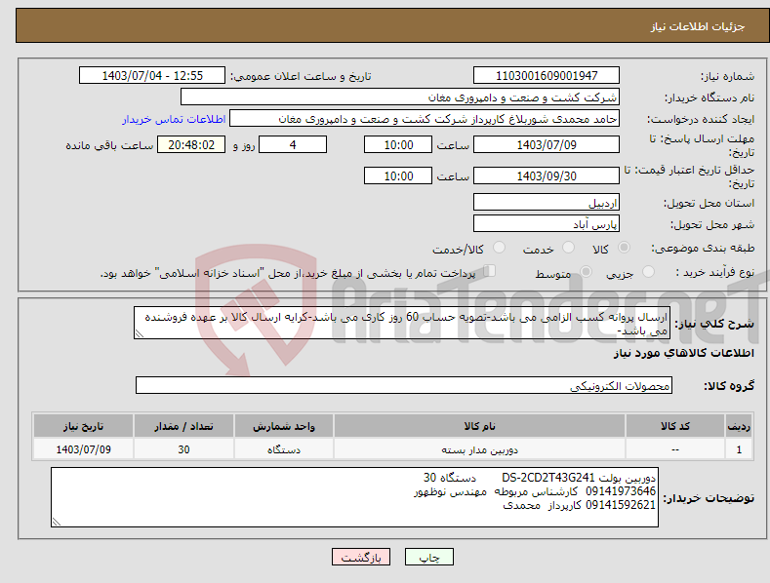Click the گروه کالا field محصولات الکترونیکی
This screenshot has width=770, height=583.
tap(404, 386)
